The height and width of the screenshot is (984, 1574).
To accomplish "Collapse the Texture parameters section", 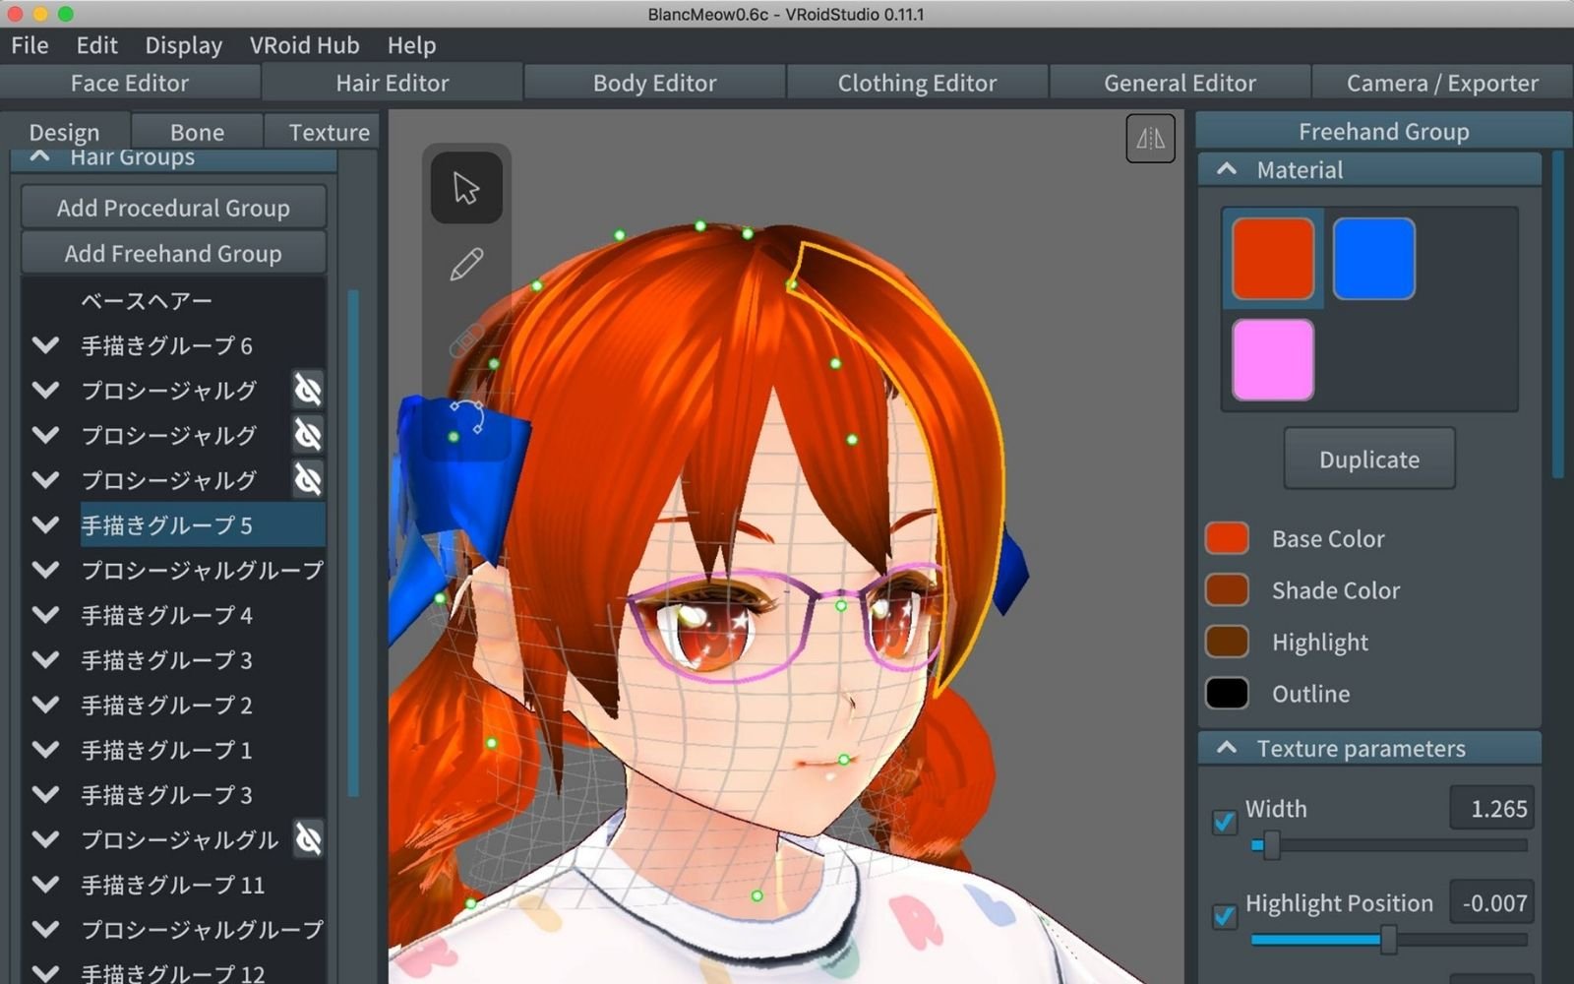I will coord(1226,748).
